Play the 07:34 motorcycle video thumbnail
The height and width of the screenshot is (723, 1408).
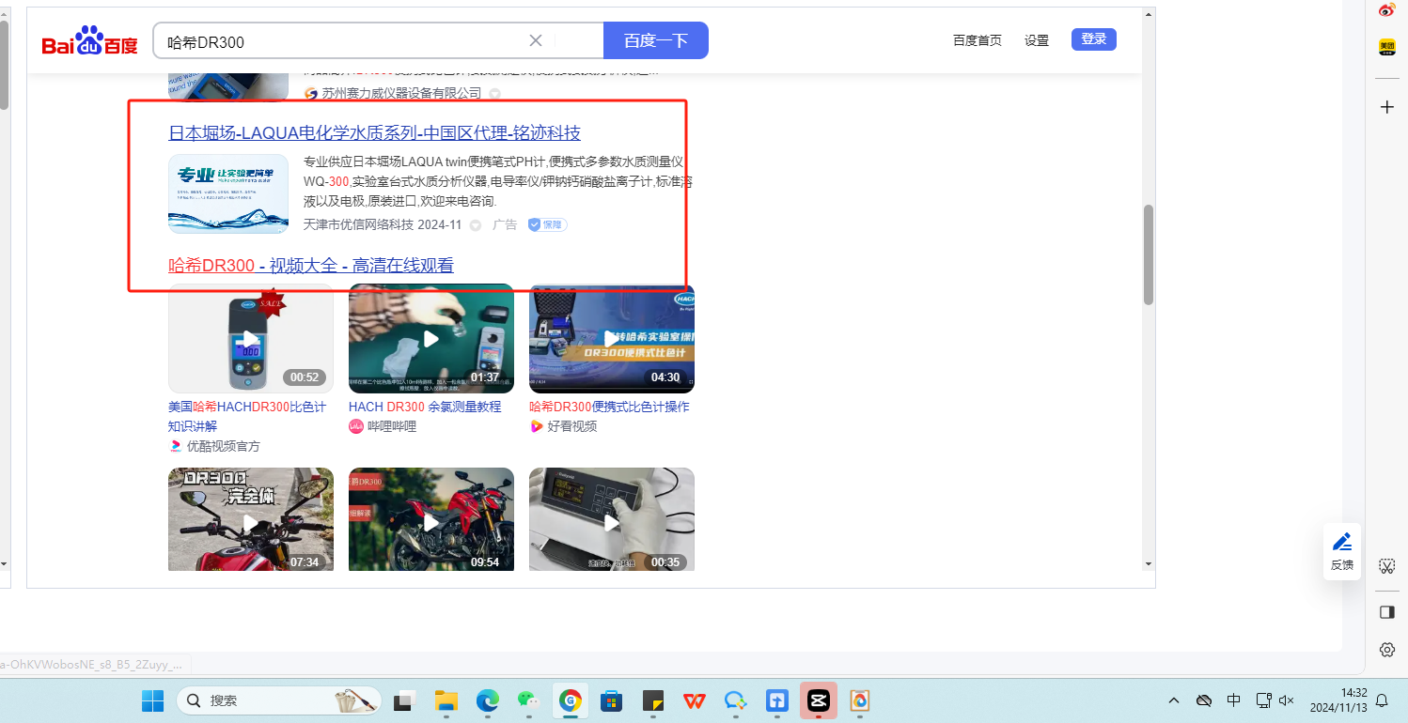251,519
